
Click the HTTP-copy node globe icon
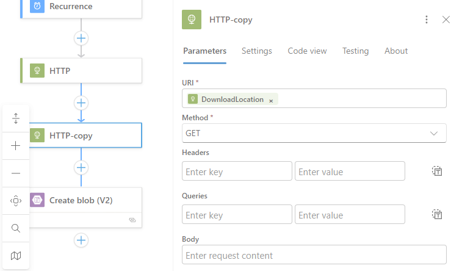coord(37,135)
